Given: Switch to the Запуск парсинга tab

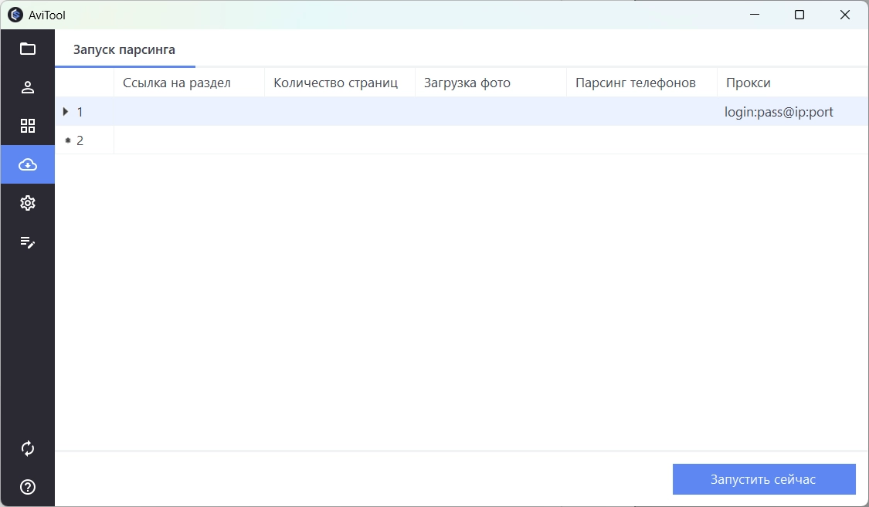Looking at the screenshot, I should click(x=124, y=49).
